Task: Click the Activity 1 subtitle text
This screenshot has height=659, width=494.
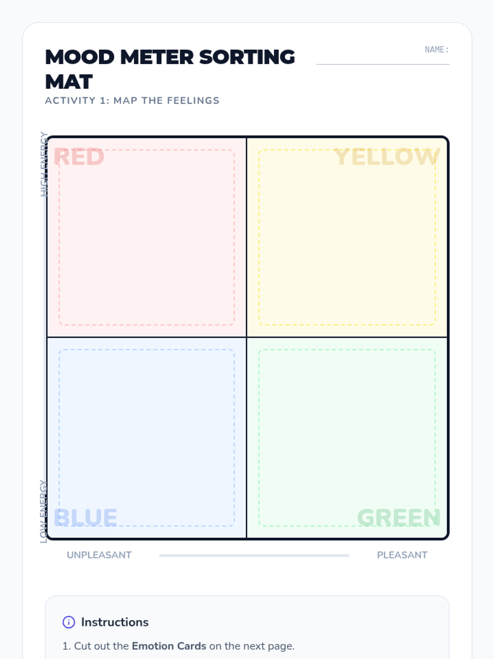Action: pos(132,100)
